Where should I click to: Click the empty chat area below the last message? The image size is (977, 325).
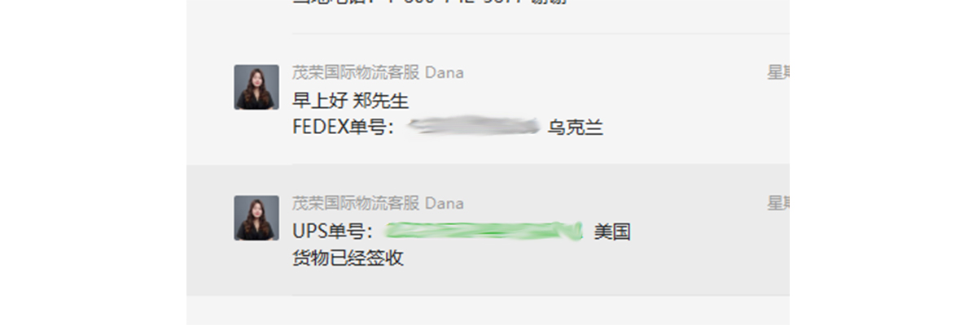(x=488, y=310)
